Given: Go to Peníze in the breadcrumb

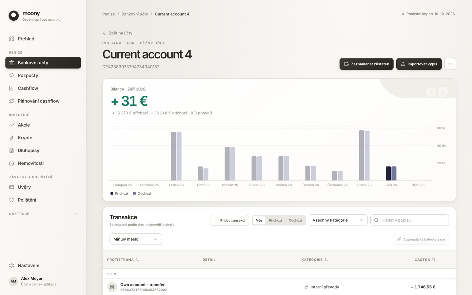Looking at the screenshot, I should (108, 14).
